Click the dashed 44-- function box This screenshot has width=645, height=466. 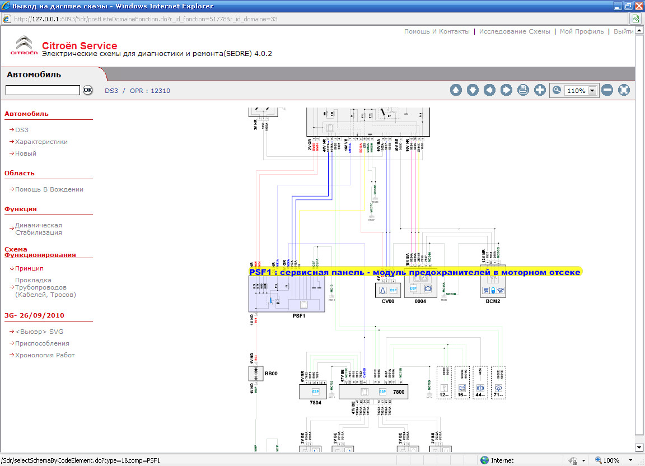[480, 383]
